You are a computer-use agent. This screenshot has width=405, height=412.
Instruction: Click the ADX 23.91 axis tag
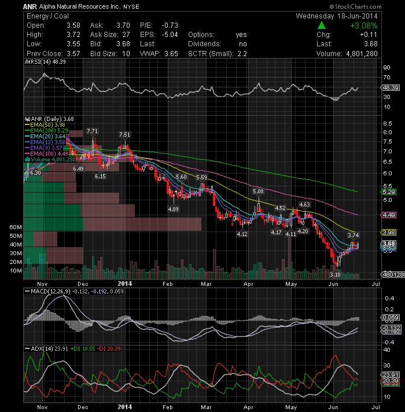[391, 375]
